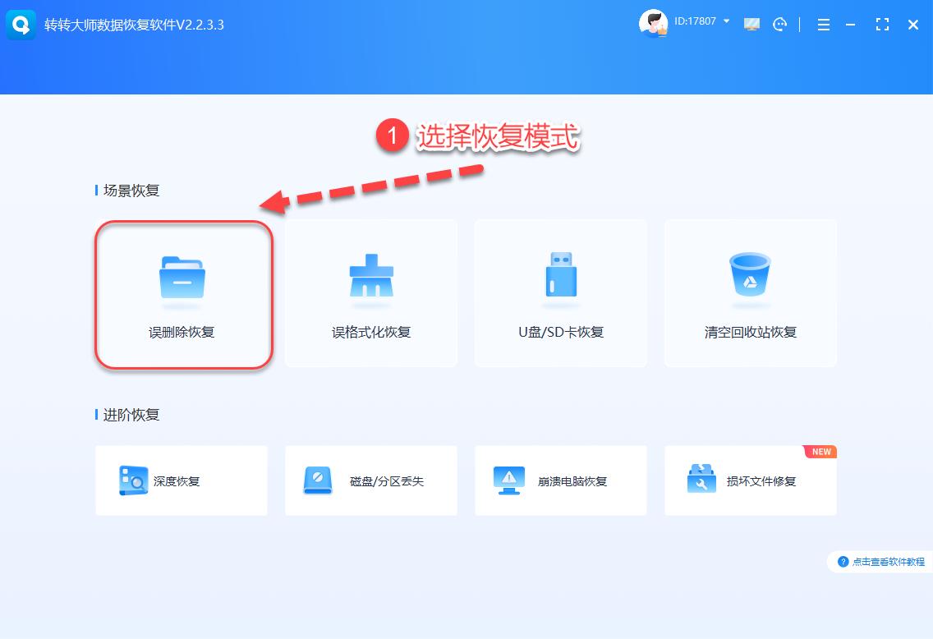
Task: Click the help question mark icon bottom right
Action: tap(843, 562)
